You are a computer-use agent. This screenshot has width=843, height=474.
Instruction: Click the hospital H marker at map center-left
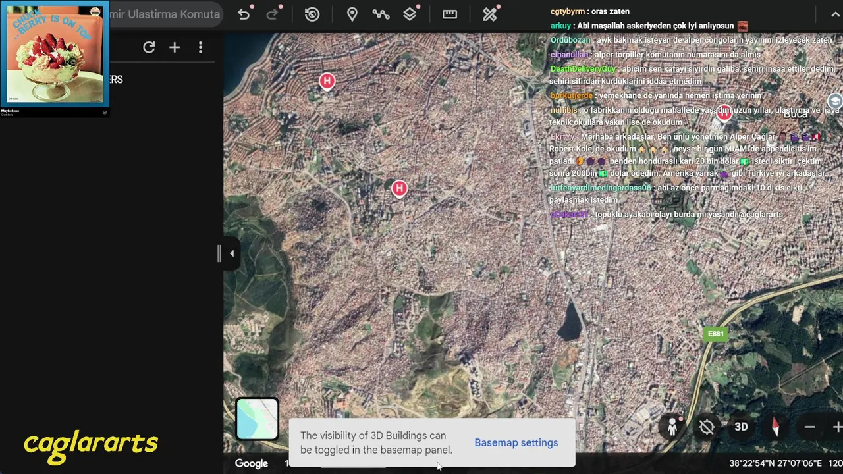coord(399,190)
